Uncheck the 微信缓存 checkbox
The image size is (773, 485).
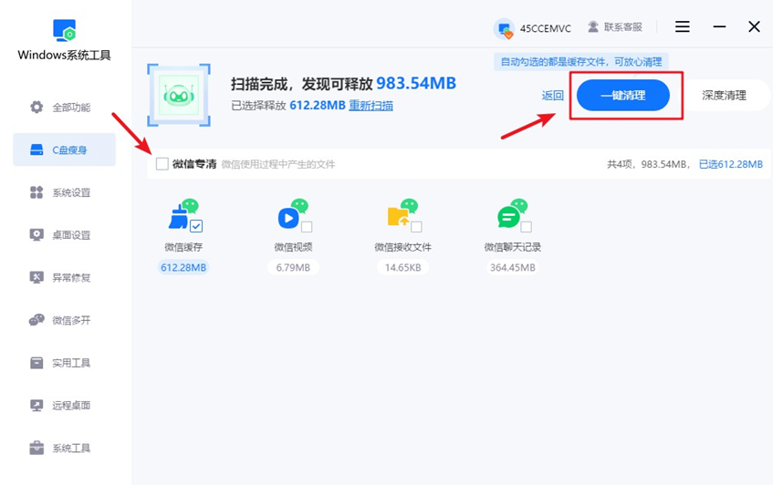point(196,226)
